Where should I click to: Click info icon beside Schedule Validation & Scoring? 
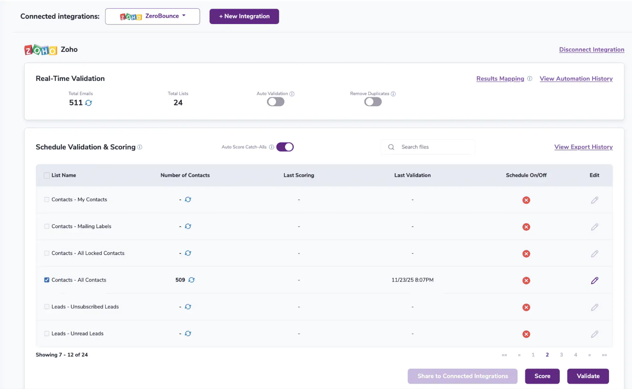pos(140,147)
